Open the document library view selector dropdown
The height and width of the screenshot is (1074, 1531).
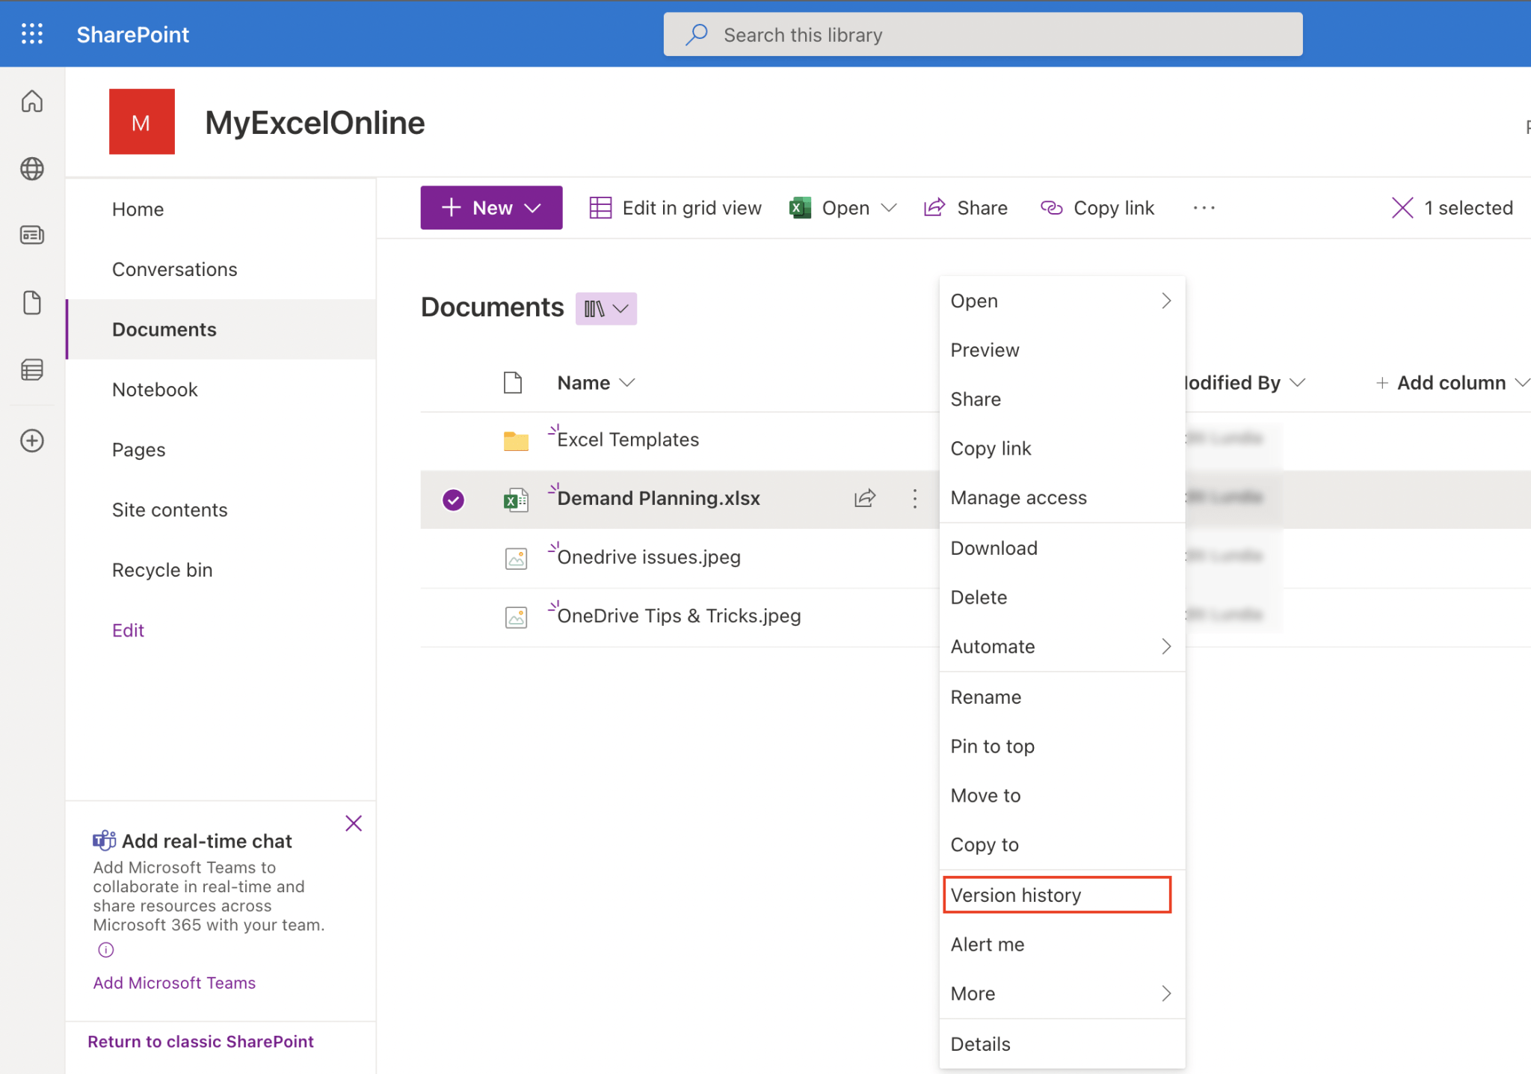click(x=606, y=307)
